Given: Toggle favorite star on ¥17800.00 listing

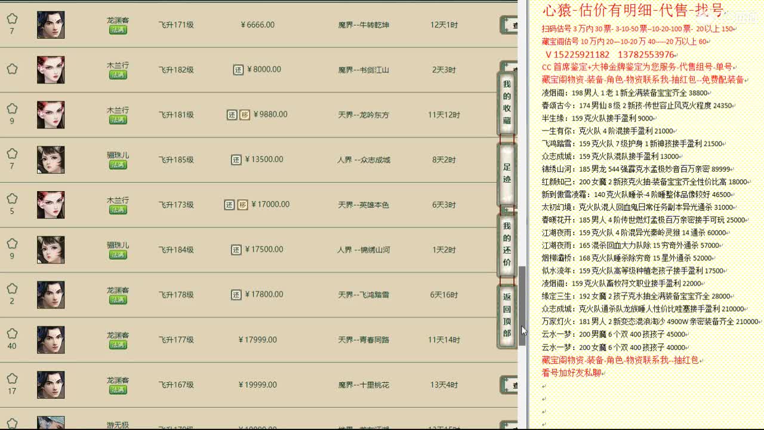Looking at the screenshot, I should [x=12, y=288].
